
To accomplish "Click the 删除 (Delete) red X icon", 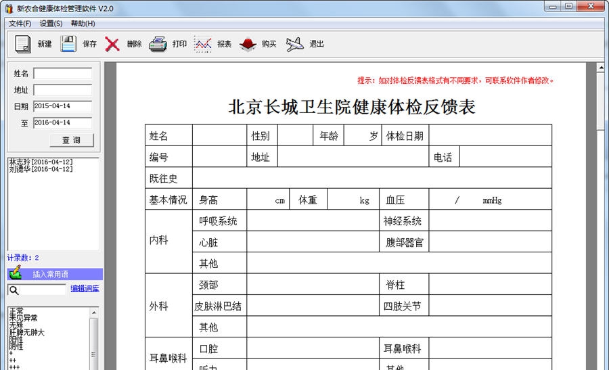I will (x=112, y=44).
